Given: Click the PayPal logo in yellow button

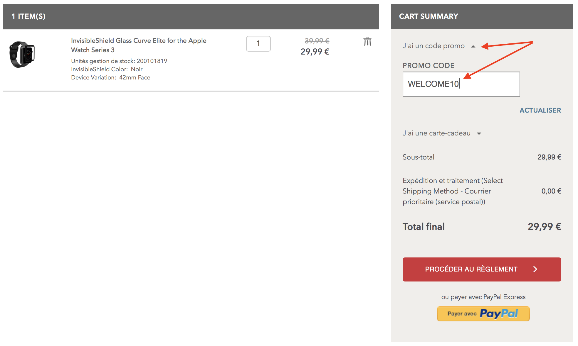Looking at the screenshot, I should pos(499,313).
